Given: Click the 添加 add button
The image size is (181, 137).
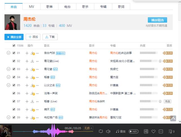Looking at the screenshot, I should (x=33, y=37).
